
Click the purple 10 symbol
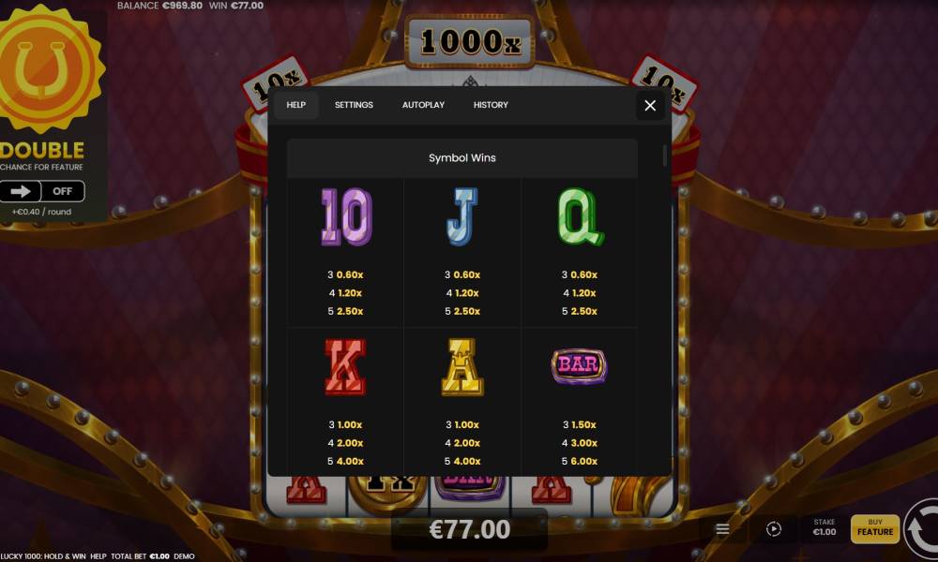point(346,216)
